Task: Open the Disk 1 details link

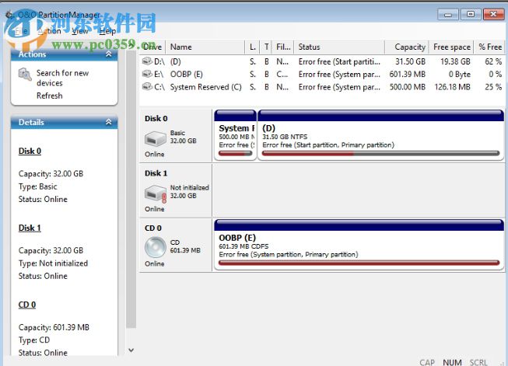Action: point(30,228)
